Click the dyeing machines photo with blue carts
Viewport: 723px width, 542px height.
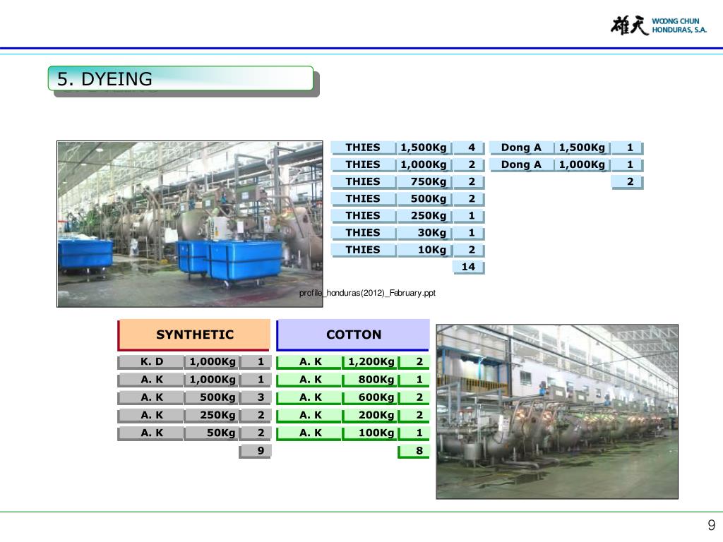pos(190,224)
